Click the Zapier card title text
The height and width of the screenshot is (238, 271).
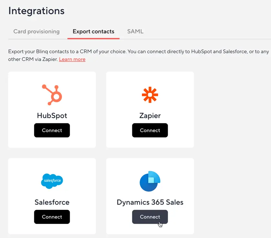coord(150,116)
